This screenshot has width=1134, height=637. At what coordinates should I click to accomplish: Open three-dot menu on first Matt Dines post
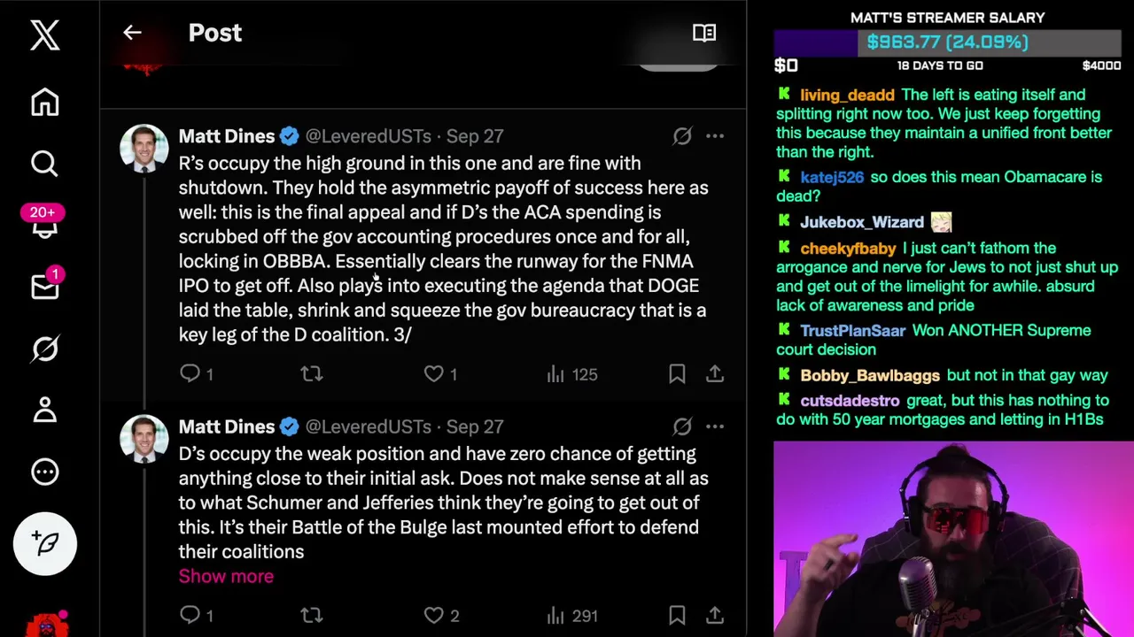(715, 136)
